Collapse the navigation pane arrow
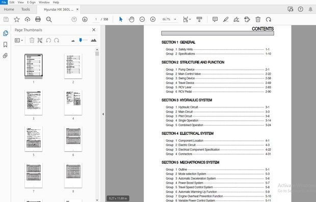This screenshot has width=316, height=202. [x=103, y=114]
